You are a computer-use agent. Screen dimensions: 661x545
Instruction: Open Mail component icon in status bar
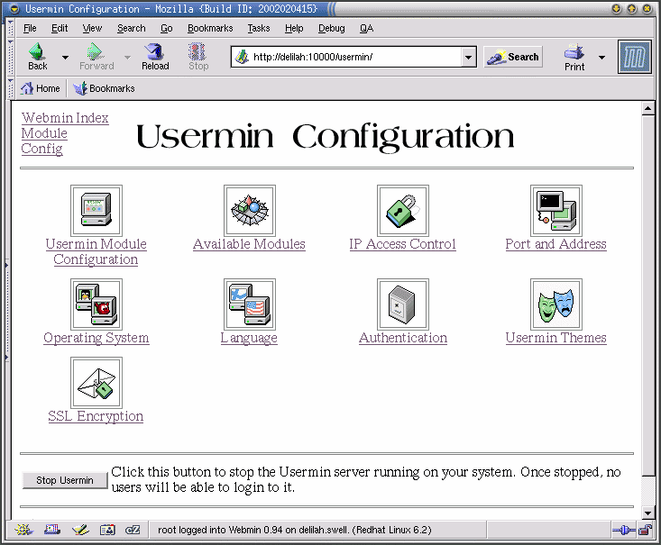point(51,530)
